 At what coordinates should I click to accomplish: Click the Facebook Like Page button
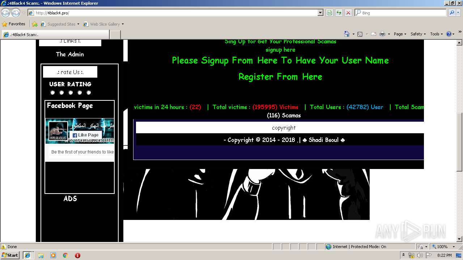click(x=85, y=135)
